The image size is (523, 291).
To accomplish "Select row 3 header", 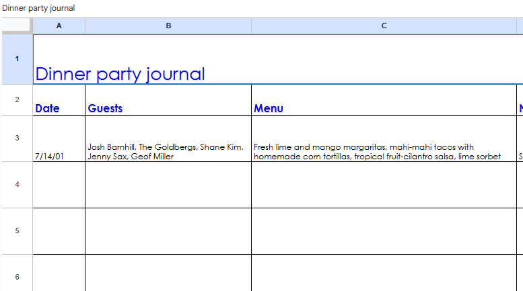I will tap(16, 138).
